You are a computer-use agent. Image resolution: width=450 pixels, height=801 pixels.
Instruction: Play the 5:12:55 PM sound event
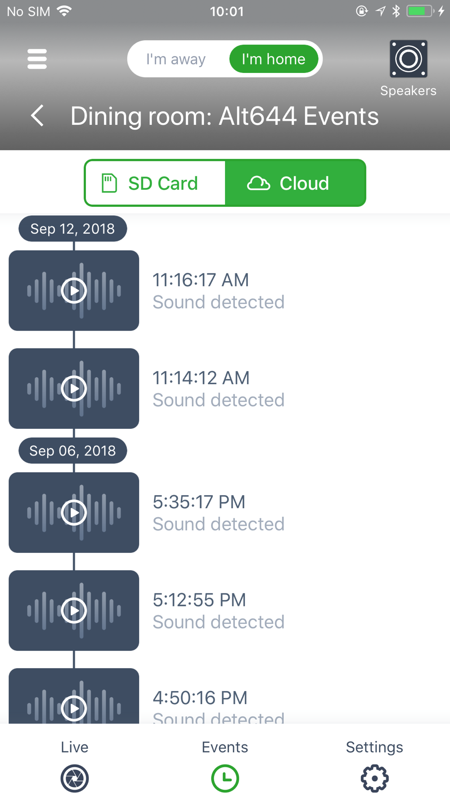pos(74,610)
